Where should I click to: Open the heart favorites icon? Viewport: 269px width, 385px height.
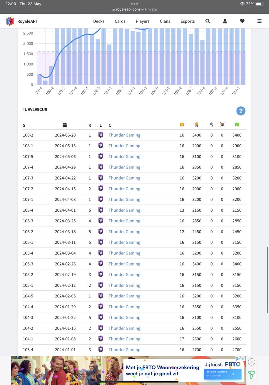coord(242,21)
